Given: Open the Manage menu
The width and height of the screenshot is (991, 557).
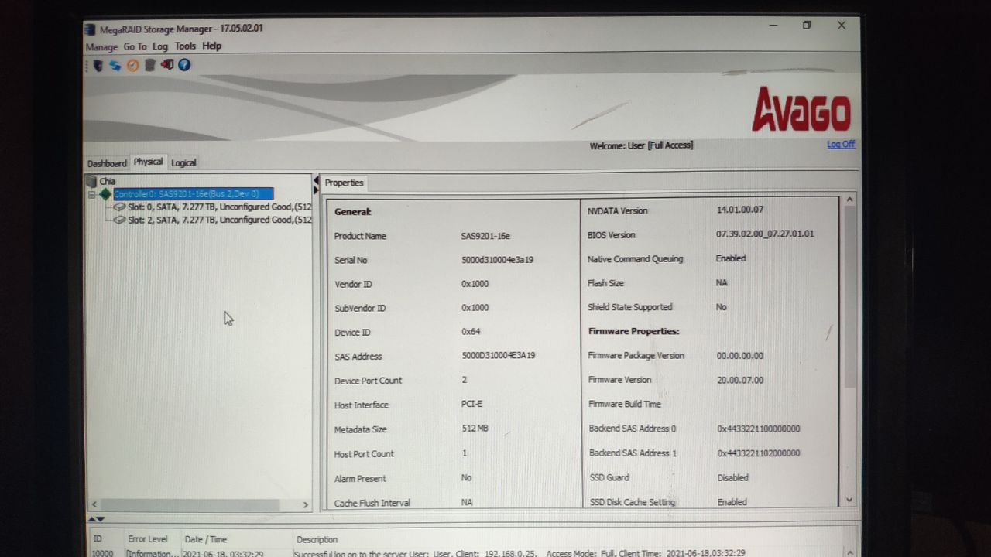Looking at the screenshot, I should pyautogui.click(x=101, y=47).
